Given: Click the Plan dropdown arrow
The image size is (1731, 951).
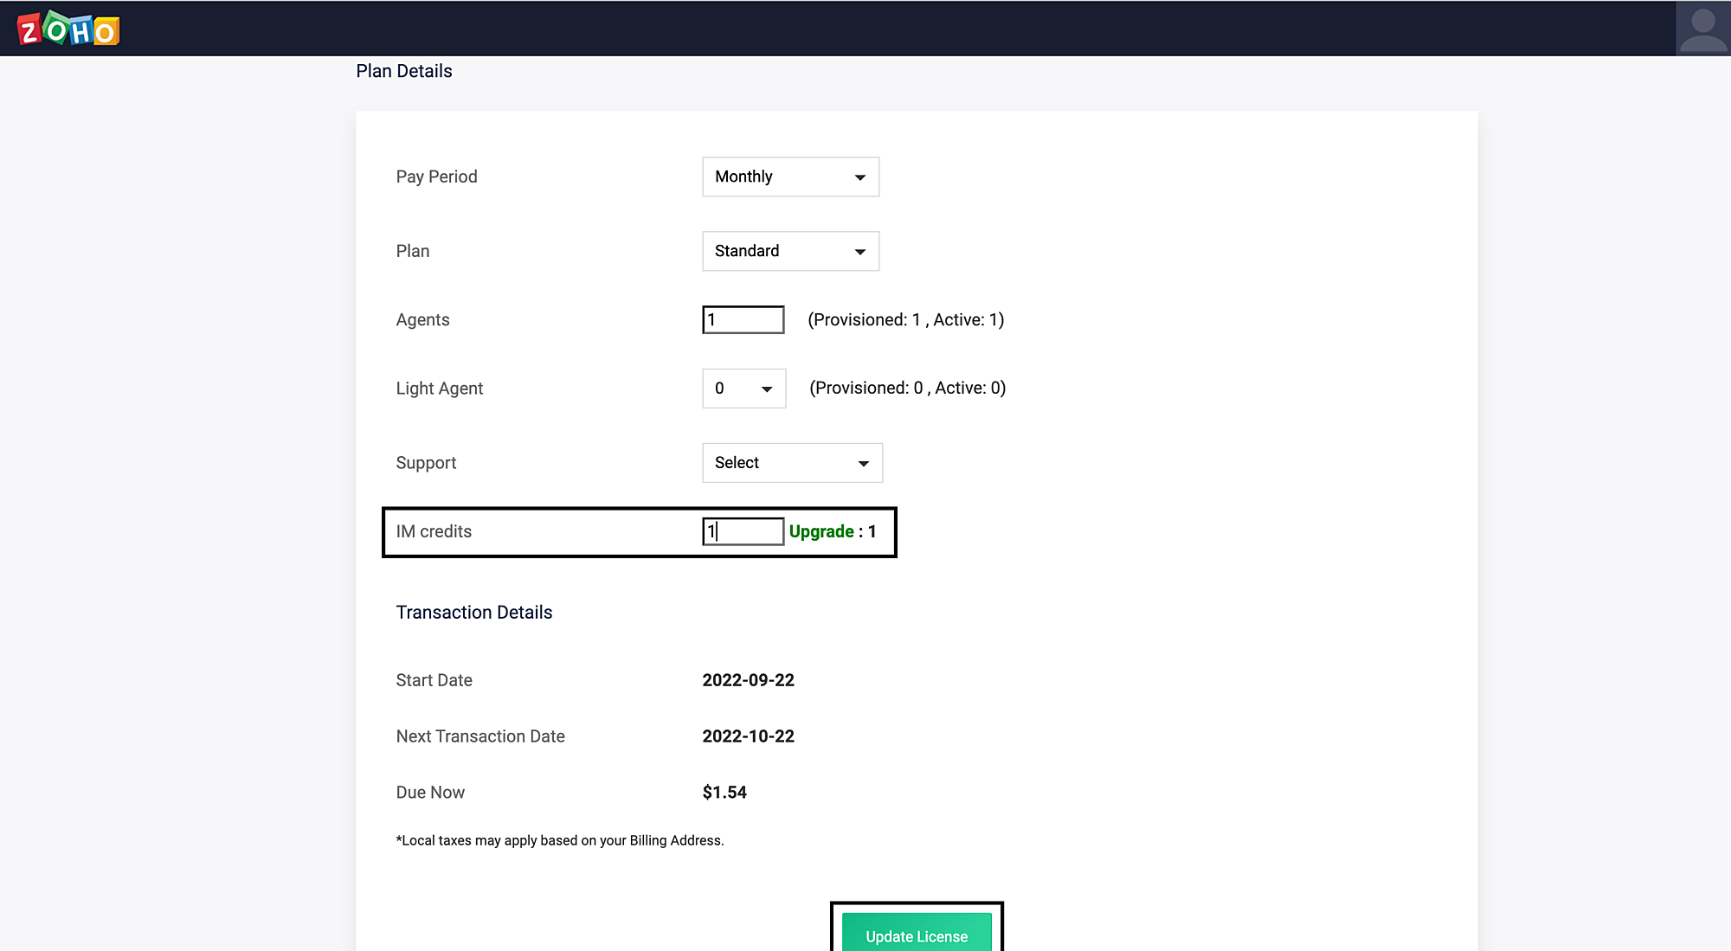Looking at the screenshot, I should 859,252.
